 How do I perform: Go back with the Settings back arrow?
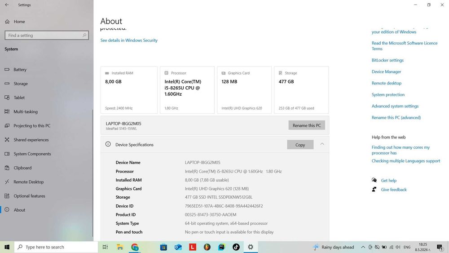[x=7, y=5]
